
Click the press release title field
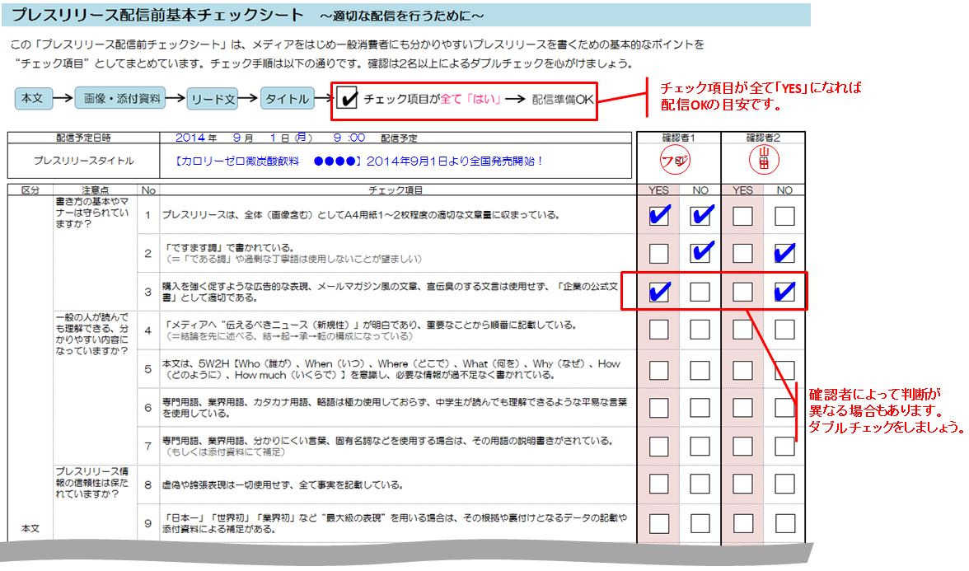pyautogui.click(x=359, y=161)
